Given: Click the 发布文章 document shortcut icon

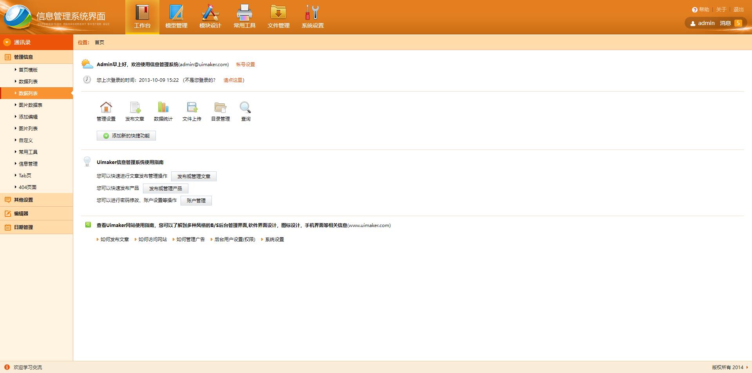Looking at the screenshot, I should click(135, 107).
